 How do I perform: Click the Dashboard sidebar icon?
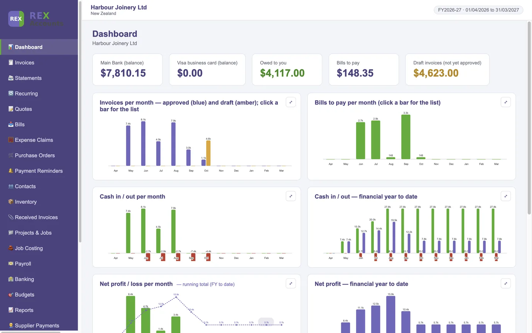pyautogui.click(x=11, y=47)
